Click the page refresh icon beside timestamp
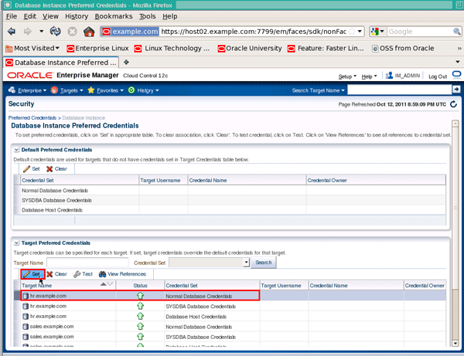 pyautogui.click(x=453, y=103)
